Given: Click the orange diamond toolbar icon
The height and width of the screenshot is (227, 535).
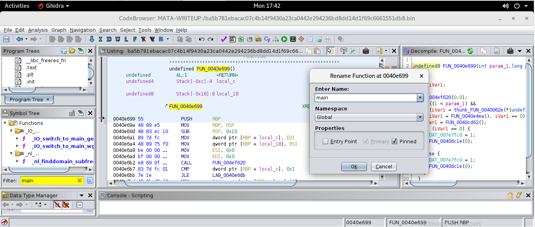Looking at the screenshot, I should (301, 39).
